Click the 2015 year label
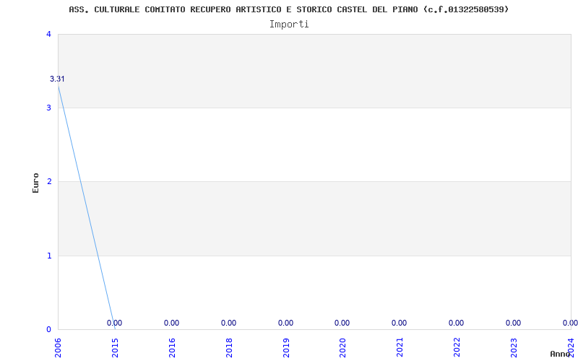 [x=115, y=347]
